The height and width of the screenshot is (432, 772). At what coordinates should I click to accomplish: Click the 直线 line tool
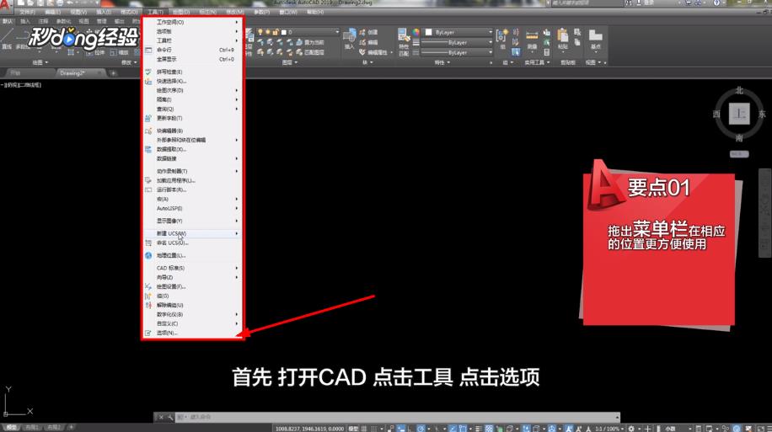tap(7, 40)
